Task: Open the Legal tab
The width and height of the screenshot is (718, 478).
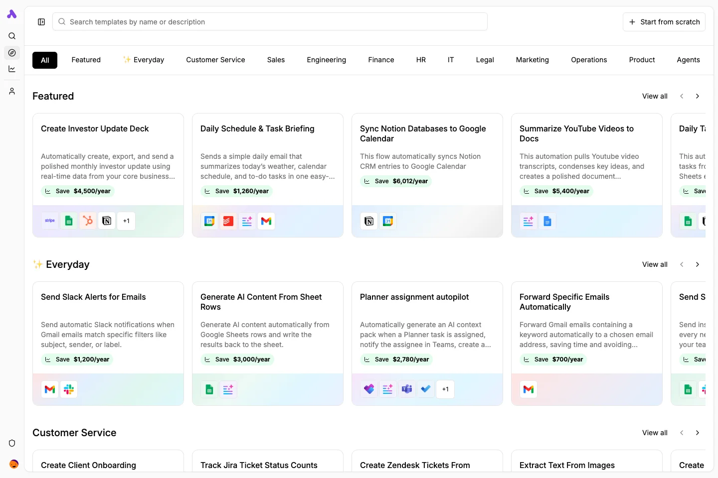Action: point(485,60)
